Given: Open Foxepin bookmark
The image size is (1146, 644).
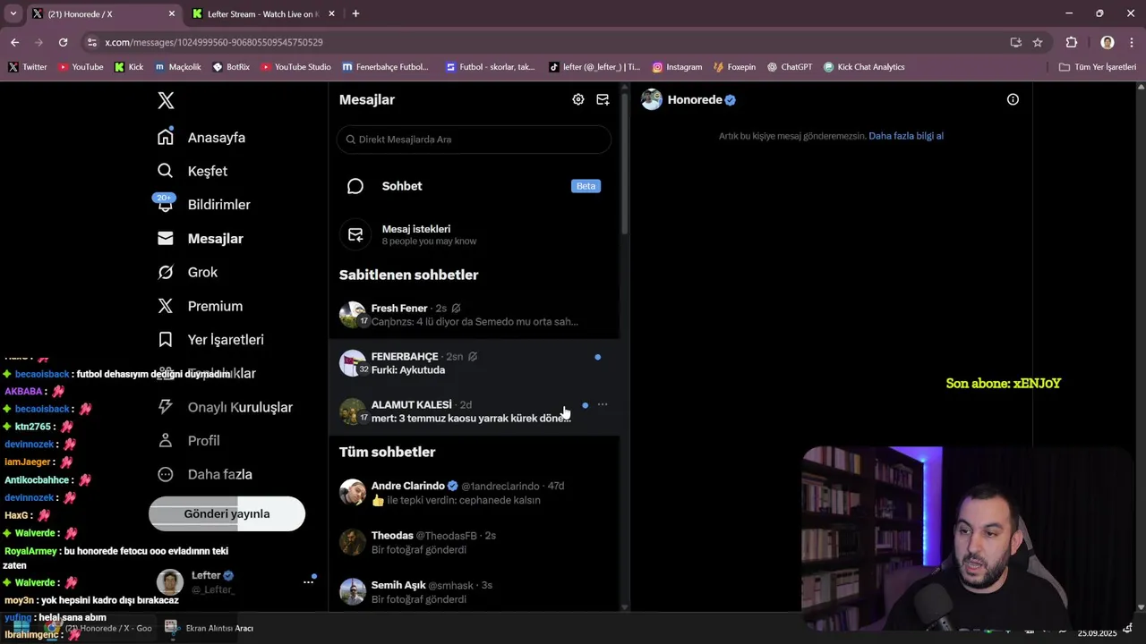Looking at the screenshot, I should 734,67.
